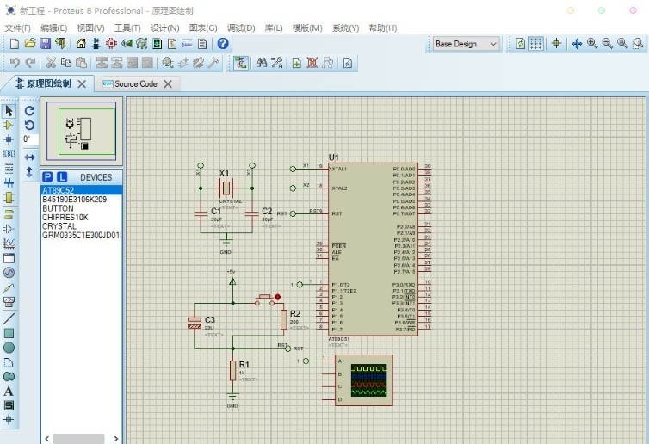Open the Zoom In tool
Image resolution: width=649 pixels, height=444 pixels.
click(592, 43)
